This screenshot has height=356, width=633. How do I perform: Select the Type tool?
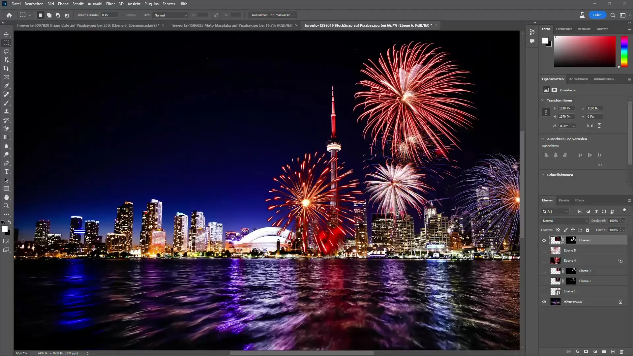click(x=7, y=172)
